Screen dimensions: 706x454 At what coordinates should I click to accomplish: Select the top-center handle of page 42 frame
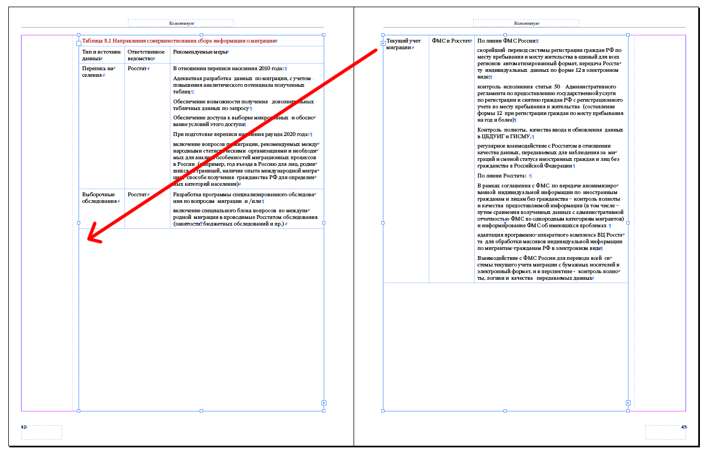[201, 35]
